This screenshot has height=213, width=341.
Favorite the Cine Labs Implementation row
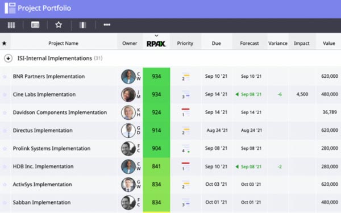[x=5, y=94]
